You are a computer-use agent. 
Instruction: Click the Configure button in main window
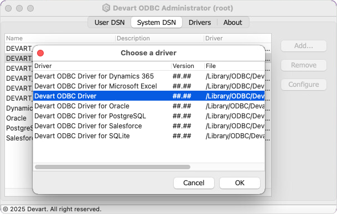tap(304, 85)
